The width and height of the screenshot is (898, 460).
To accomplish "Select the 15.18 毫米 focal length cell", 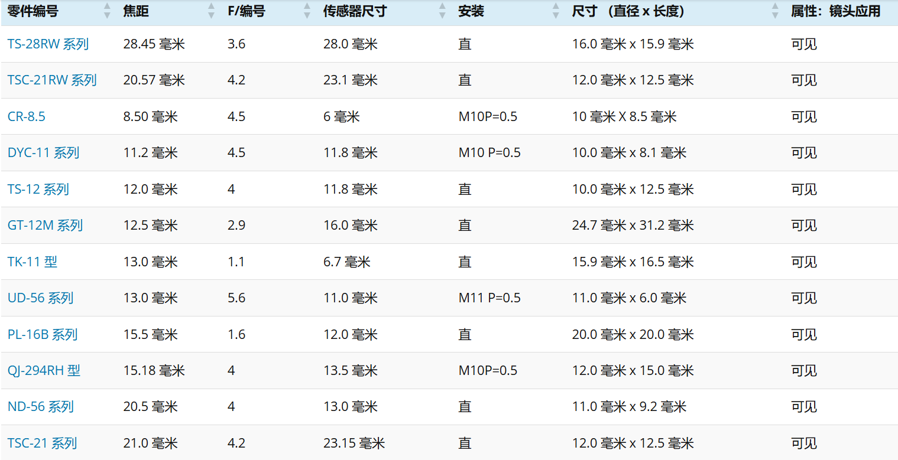I will (154, 370).
